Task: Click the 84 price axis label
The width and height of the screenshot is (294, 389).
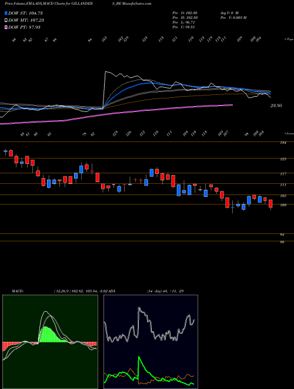Action: 282,235
